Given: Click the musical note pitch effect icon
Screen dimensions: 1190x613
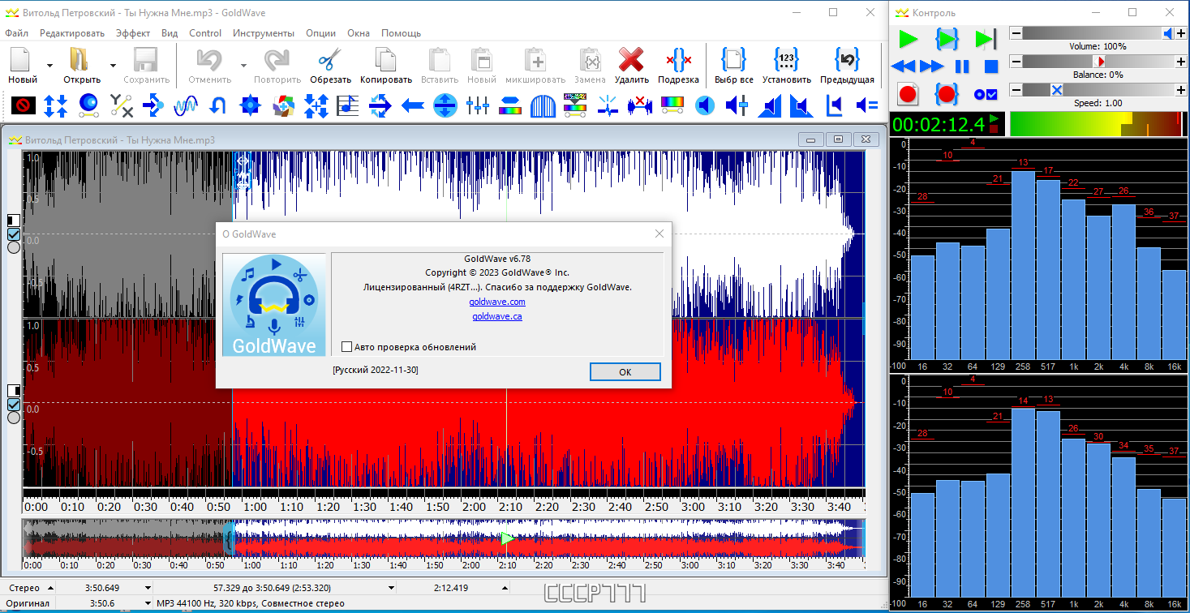Looking at the screenshot, I should click(x=348, y=105).
